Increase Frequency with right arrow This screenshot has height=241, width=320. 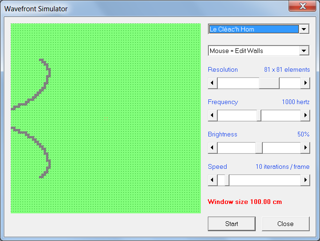pyautogui.click(x=305, y=115)
